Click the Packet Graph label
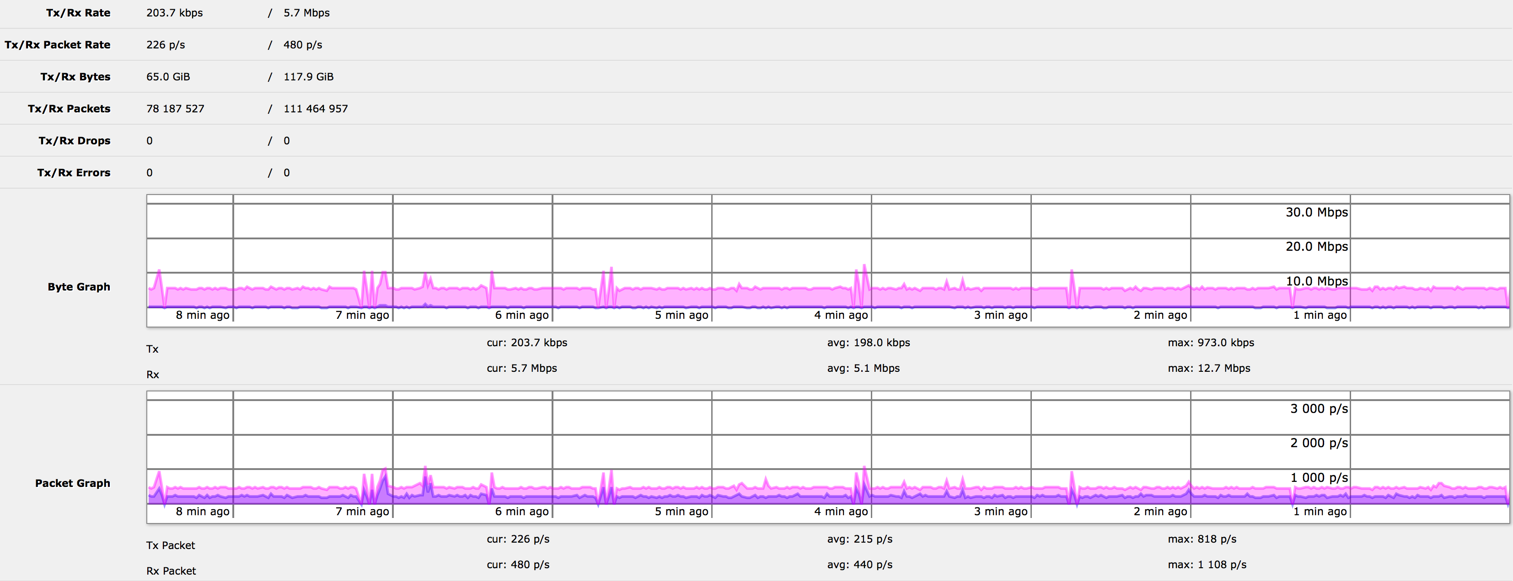The image size is (1513, 581). (x=72, y=482)
